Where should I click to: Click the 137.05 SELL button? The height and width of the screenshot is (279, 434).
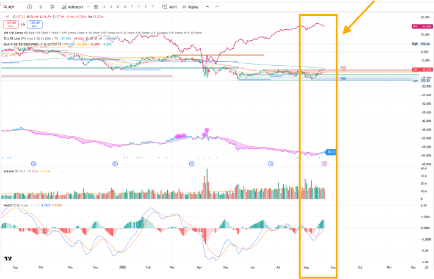[11, 24]
